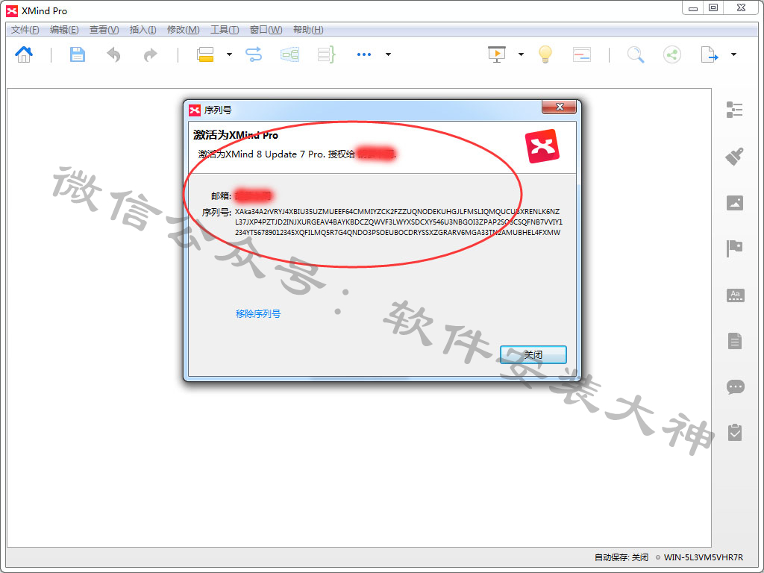Open the 文件(F) menu

(25, 30)
